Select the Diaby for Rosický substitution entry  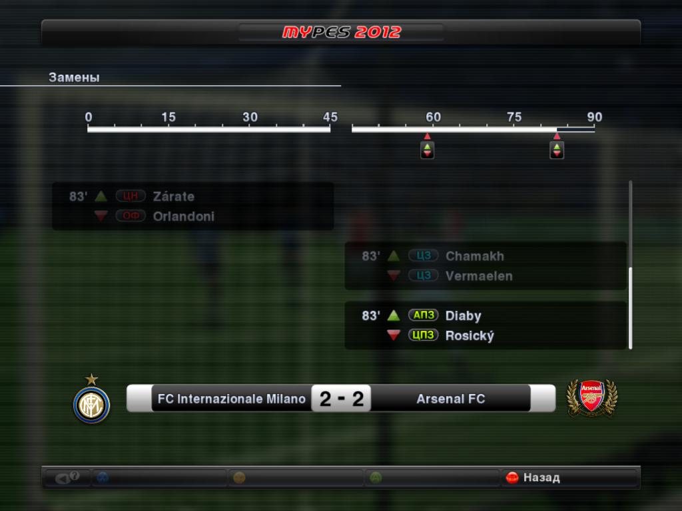[486, 325]
